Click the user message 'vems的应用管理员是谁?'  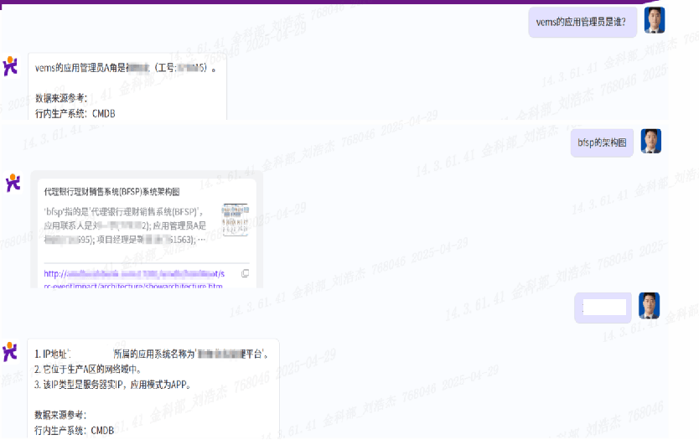click(x=582, y=22)
